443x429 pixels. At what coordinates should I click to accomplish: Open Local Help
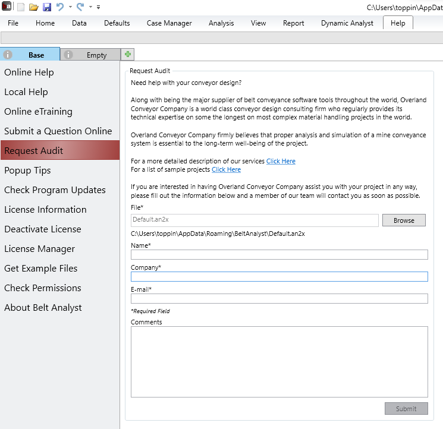tap(60, 92)
